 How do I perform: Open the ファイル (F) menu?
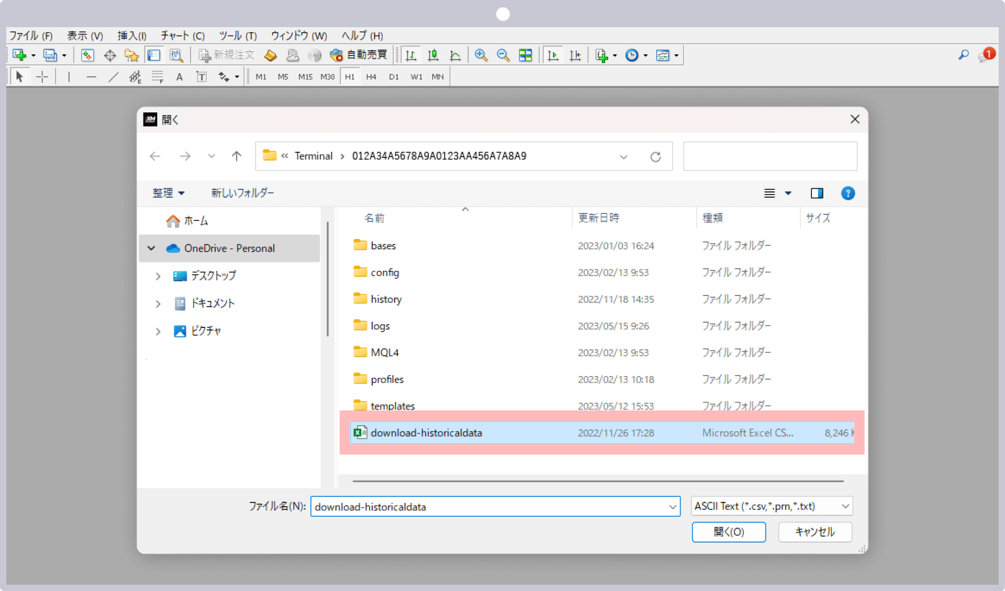tap(31, 36)
